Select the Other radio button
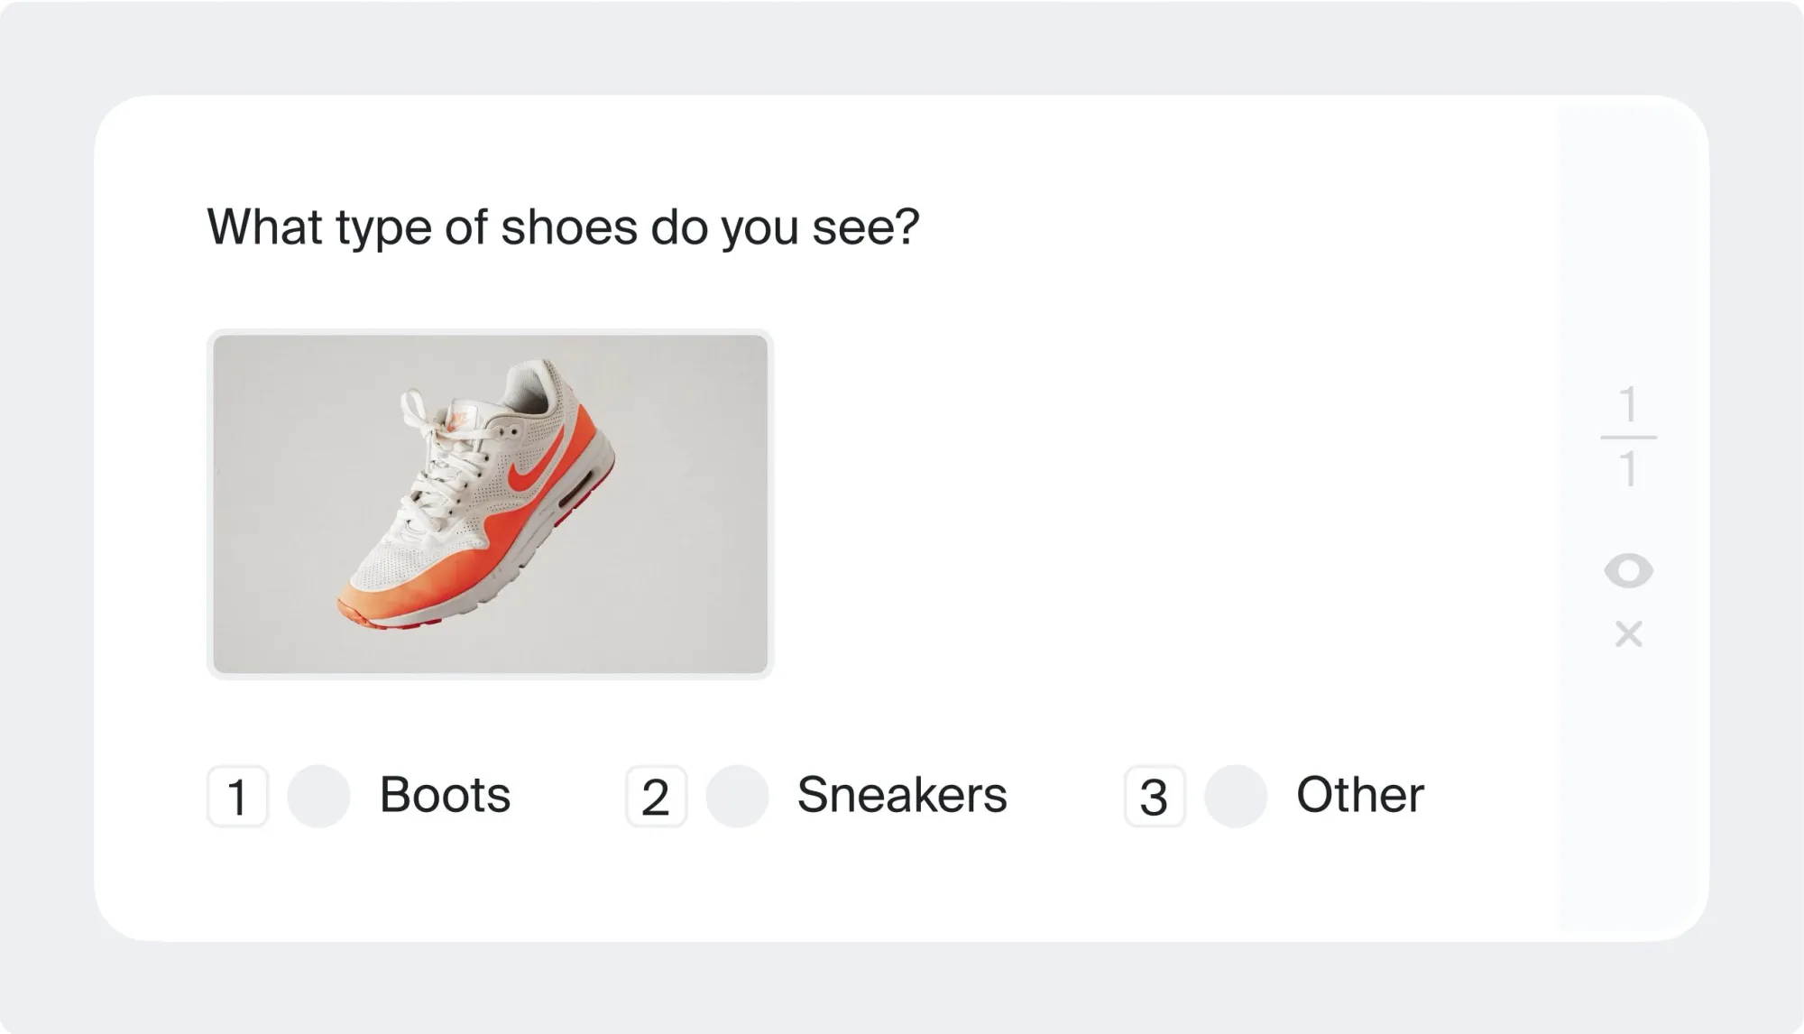The image size is (1804, 1034). click(x=1235, y=796)
